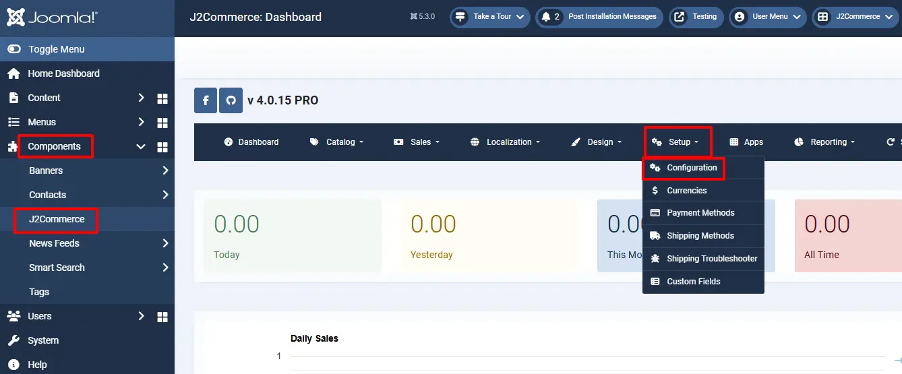Expand the Menus chevron
902x374 pixels.
141,122
